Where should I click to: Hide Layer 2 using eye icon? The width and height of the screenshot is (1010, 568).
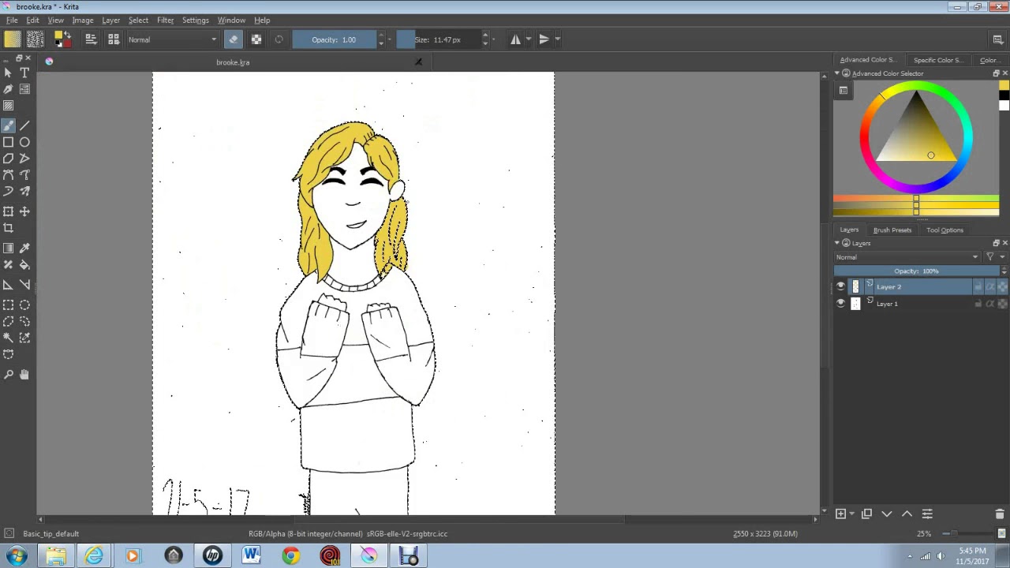[840, 287]
